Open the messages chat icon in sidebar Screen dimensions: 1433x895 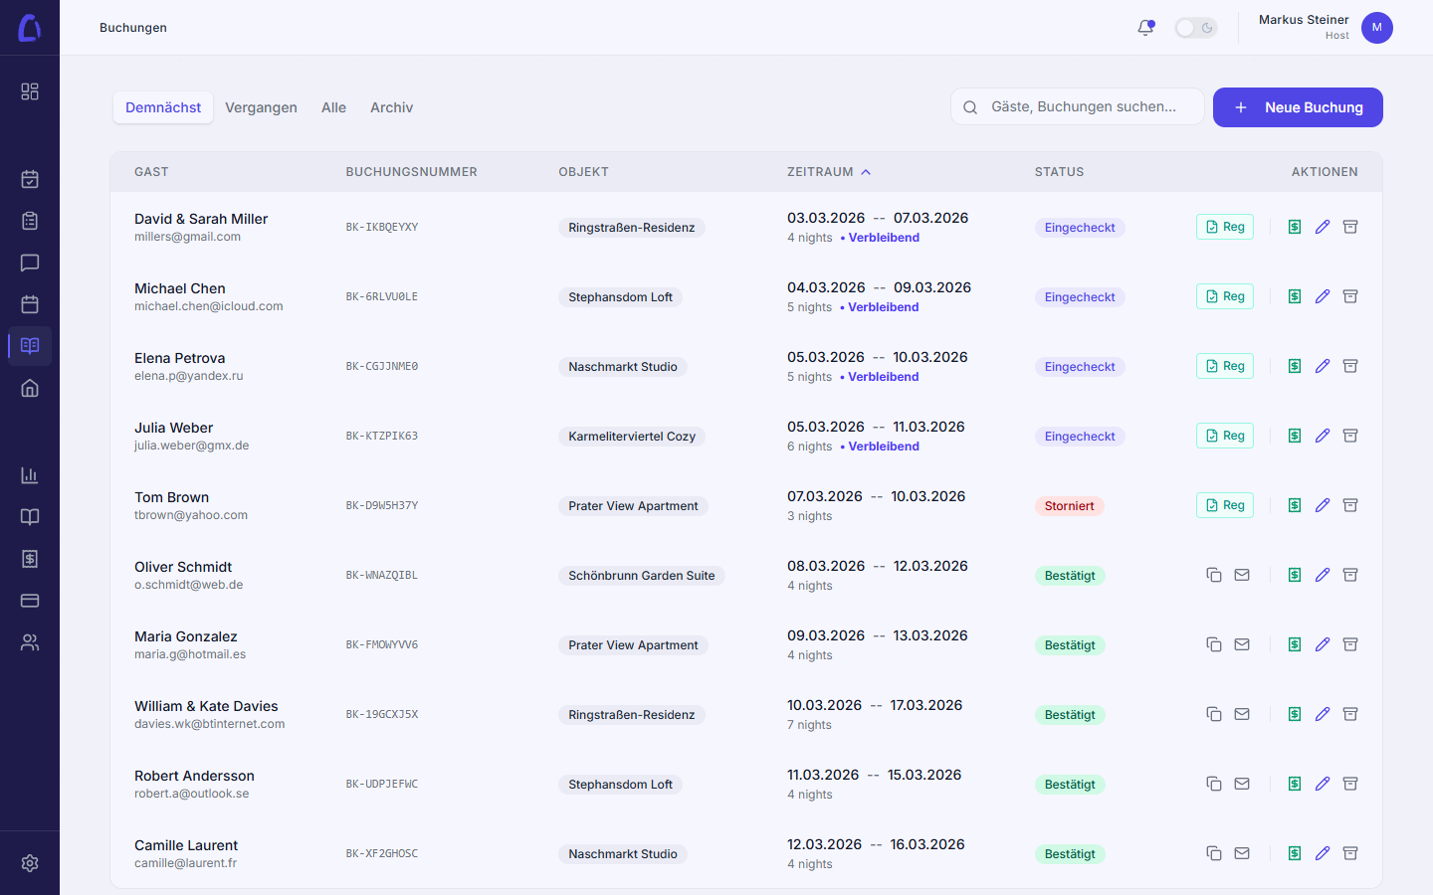tap(30, 263)
